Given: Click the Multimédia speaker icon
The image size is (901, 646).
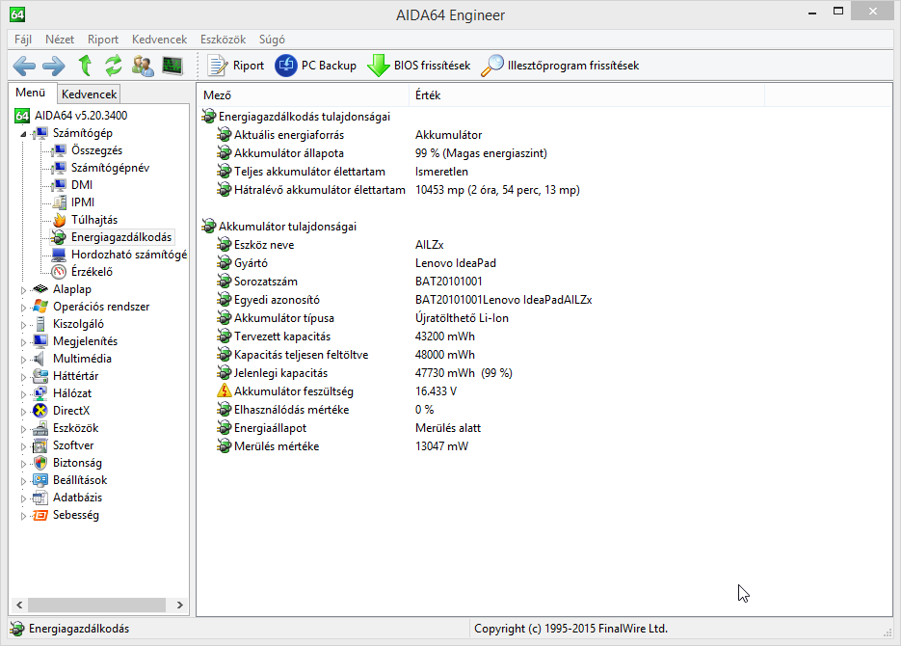Looking at the screenshot, I should pos(40,359).
